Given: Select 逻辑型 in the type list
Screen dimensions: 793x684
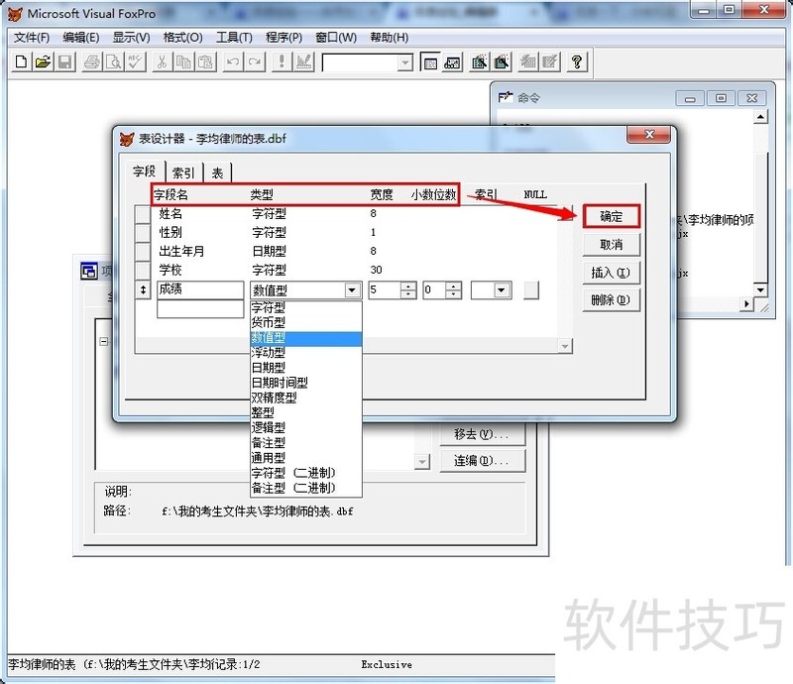Looking at the screenshot, I should pyautogui.click(x=306, y=427).
